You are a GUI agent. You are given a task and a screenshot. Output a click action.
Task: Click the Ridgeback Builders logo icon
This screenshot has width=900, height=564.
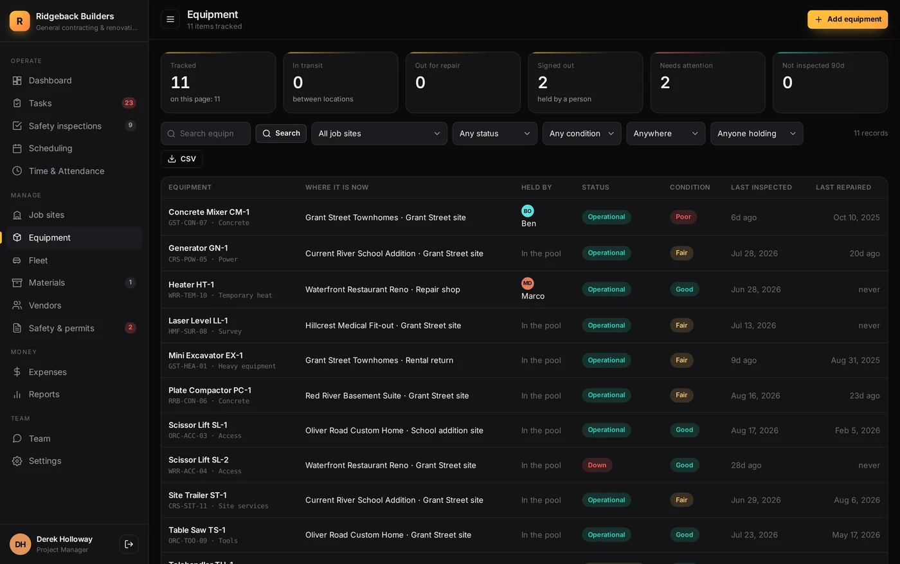(x=20, y=21)
